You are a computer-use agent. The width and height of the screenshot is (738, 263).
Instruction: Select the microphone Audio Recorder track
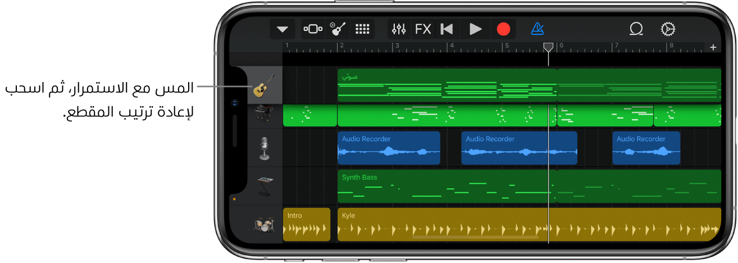[x=265, y=148]
